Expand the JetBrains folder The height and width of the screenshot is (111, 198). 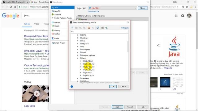78,78
